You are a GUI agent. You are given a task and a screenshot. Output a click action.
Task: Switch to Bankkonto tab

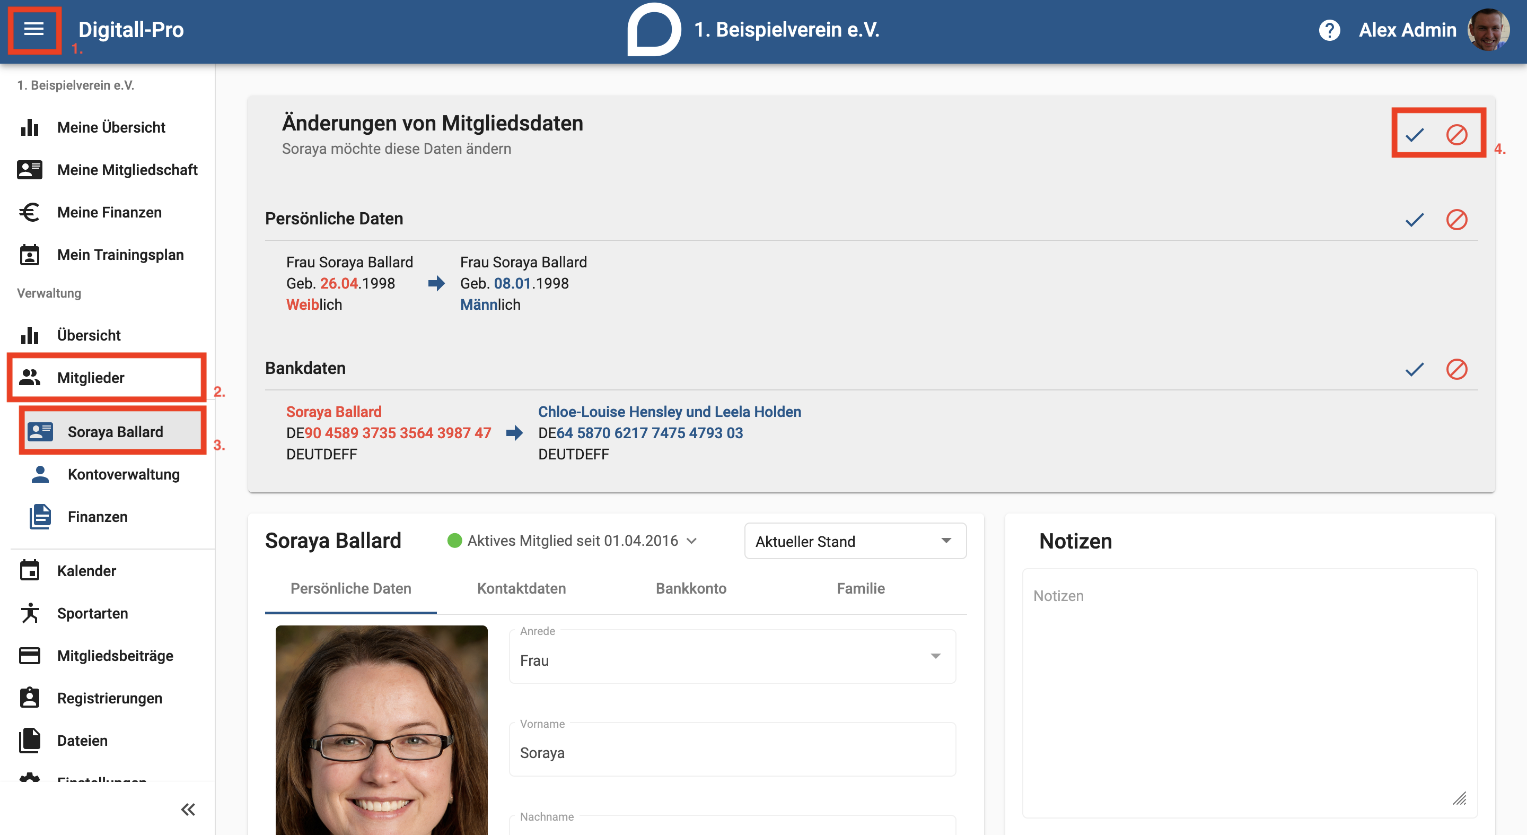pyautogui.click(x=691, y=588)
